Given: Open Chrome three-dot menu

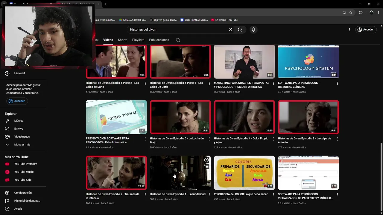Looking at the screenshot, I should [379, 13].
